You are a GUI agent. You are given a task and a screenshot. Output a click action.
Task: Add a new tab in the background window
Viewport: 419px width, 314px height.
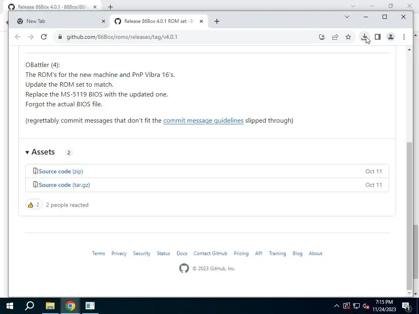tap(110, 7)
